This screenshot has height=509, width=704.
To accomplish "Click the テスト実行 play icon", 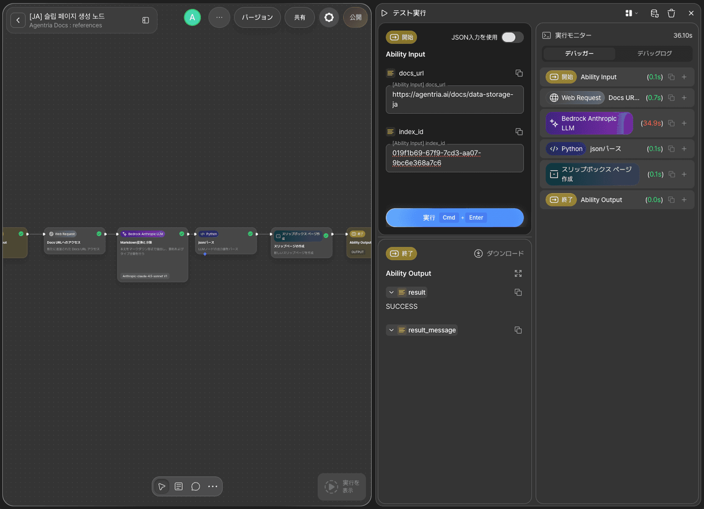I will [384, 13].
